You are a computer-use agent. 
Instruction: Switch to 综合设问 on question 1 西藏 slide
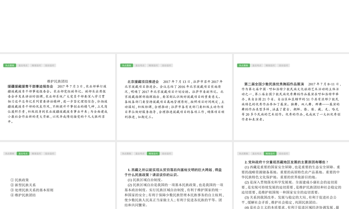[167, 154]
